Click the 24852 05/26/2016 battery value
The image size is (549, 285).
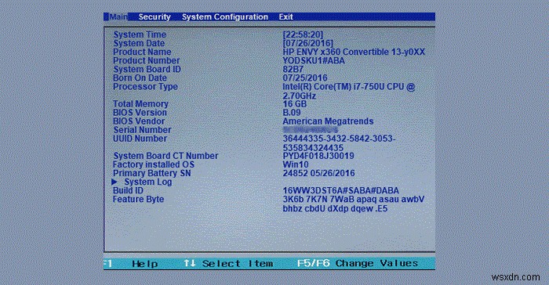click(318, 173)
